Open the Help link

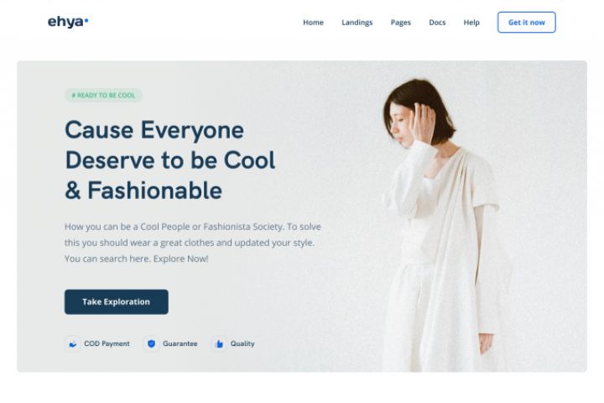pos(471,23)
